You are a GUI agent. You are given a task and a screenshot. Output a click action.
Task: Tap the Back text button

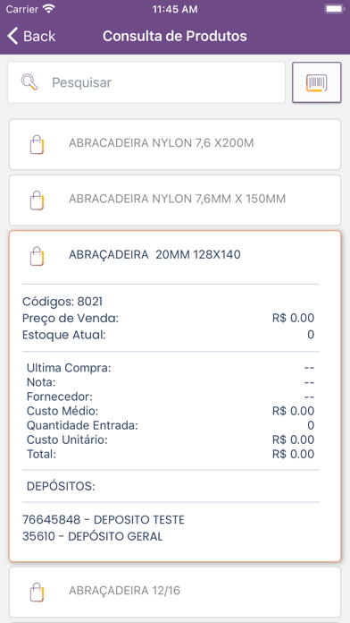point(39,36)
